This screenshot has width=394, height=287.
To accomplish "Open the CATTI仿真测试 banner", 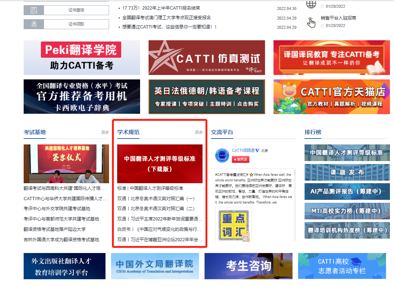I will tap(207, 58).
